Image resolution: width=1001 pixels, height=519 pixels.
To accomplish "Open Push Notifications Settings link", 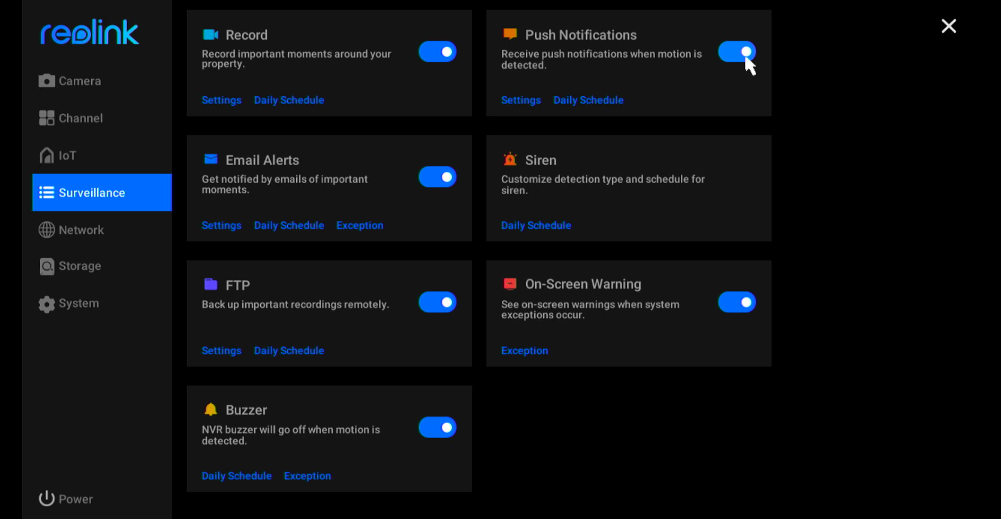I will [x=521, y=100].
